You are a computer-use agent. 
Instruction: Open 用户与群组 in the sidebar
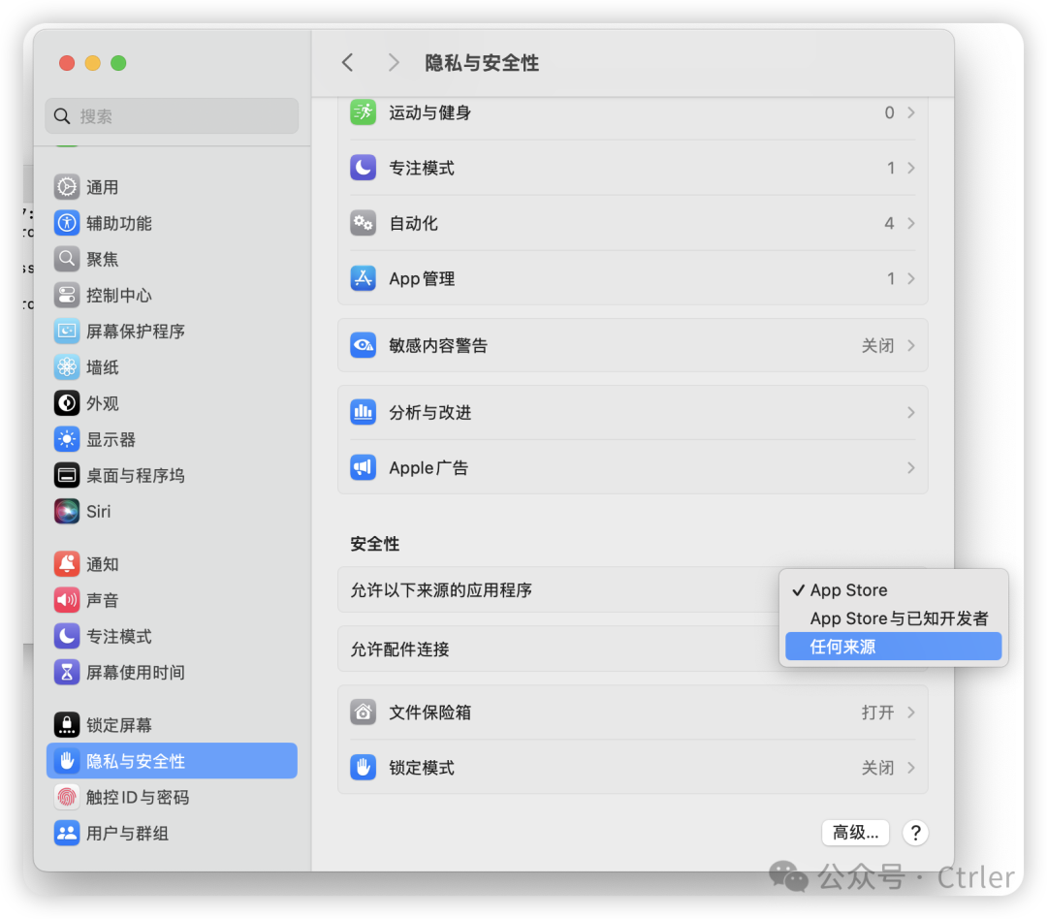[x=127, y=833]
